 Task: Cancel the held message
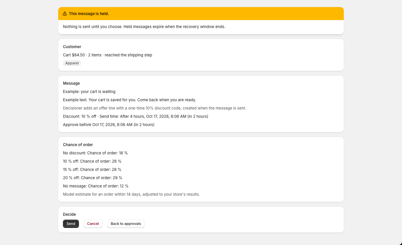(93, 224)
